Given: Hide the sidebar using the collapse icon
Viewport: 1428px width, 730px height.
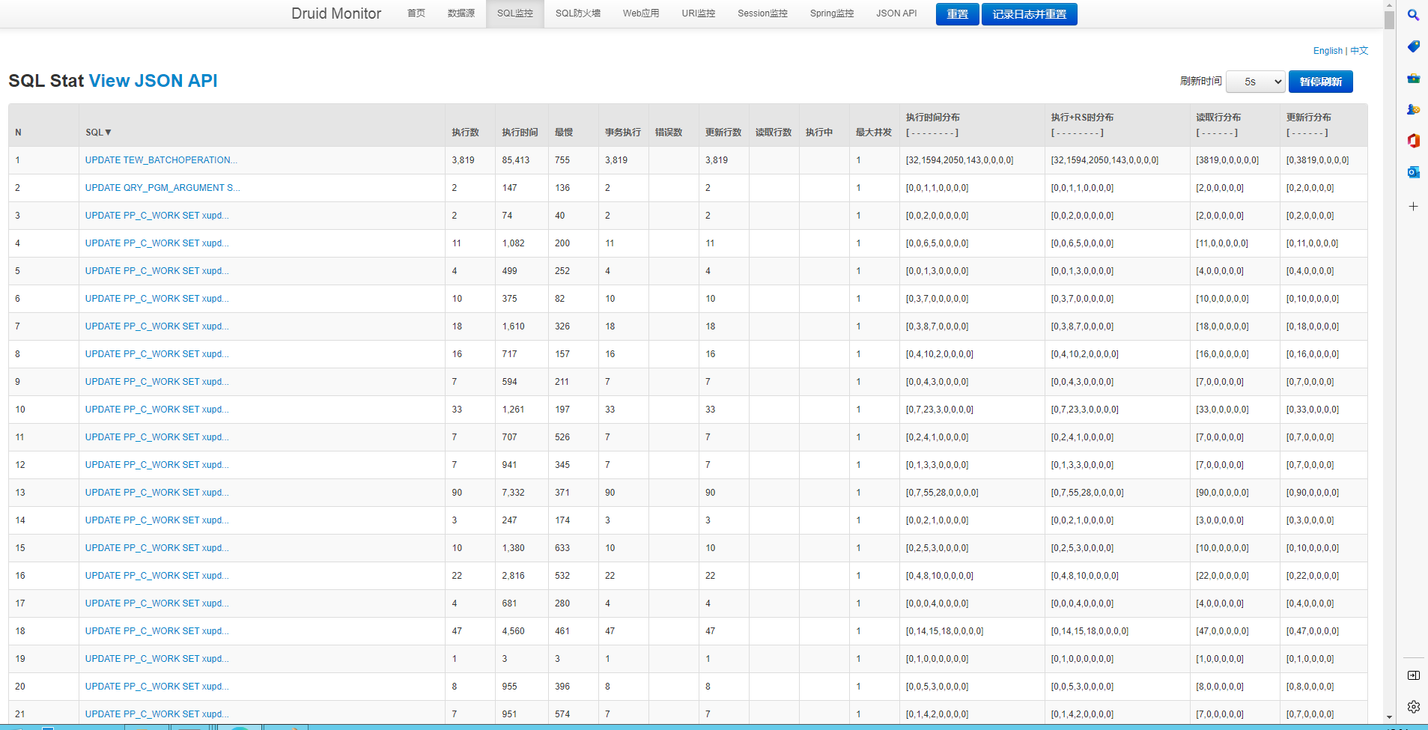Looking at the screenshot, I should 1413,675.
